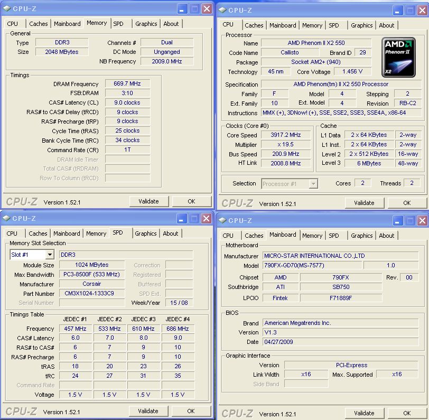Close the CPU tab CPU-Z window

pyautogui.click(x=423, y=11)
